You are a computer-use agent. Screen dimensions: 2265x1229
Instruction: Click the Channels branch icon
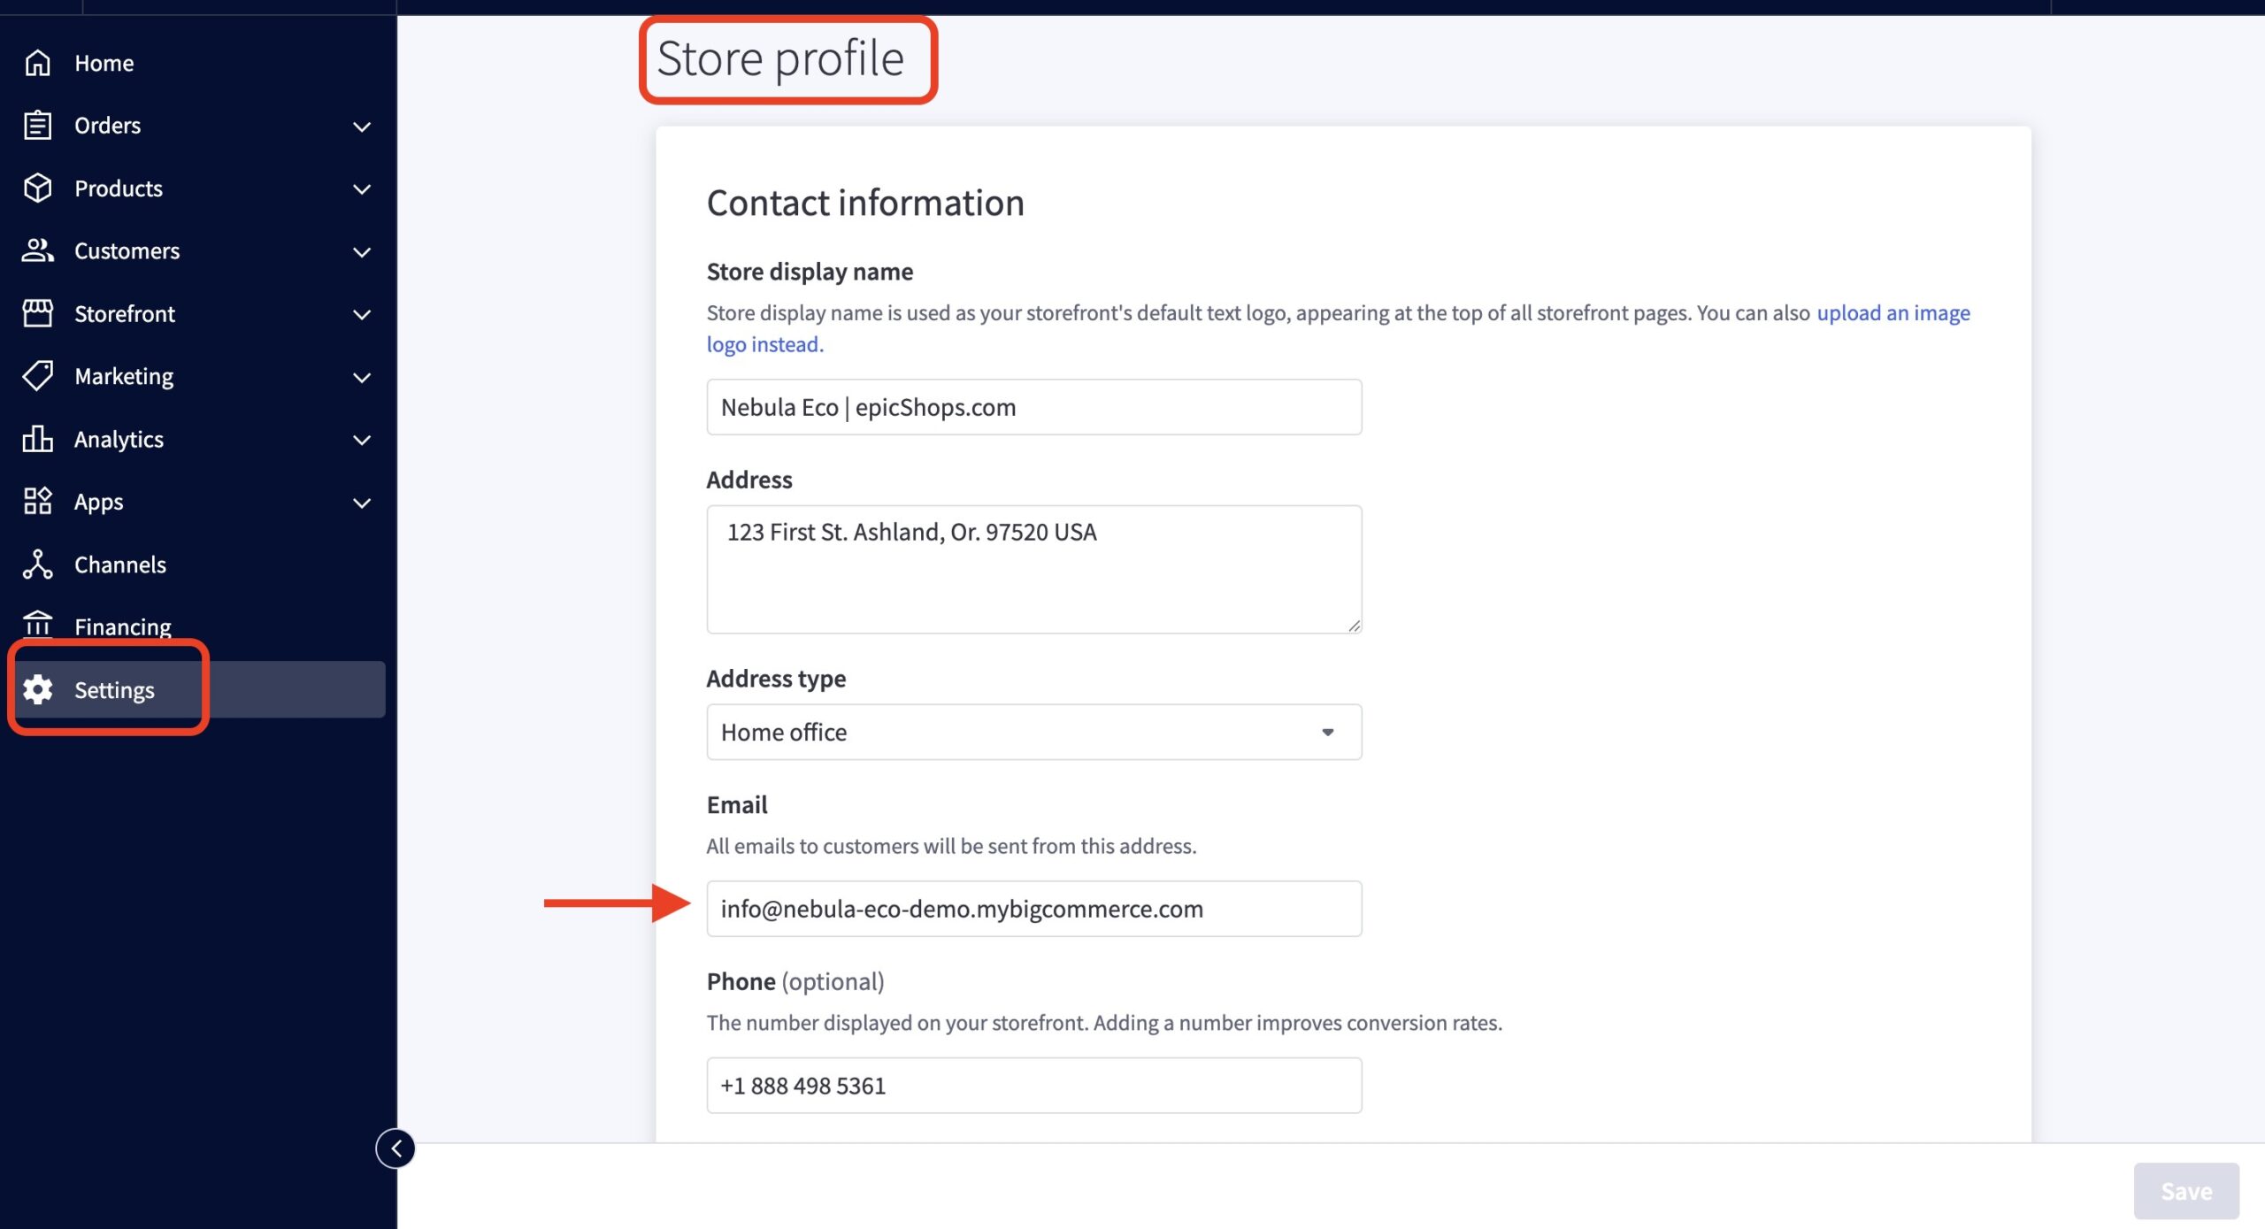(x=37, y=565)
